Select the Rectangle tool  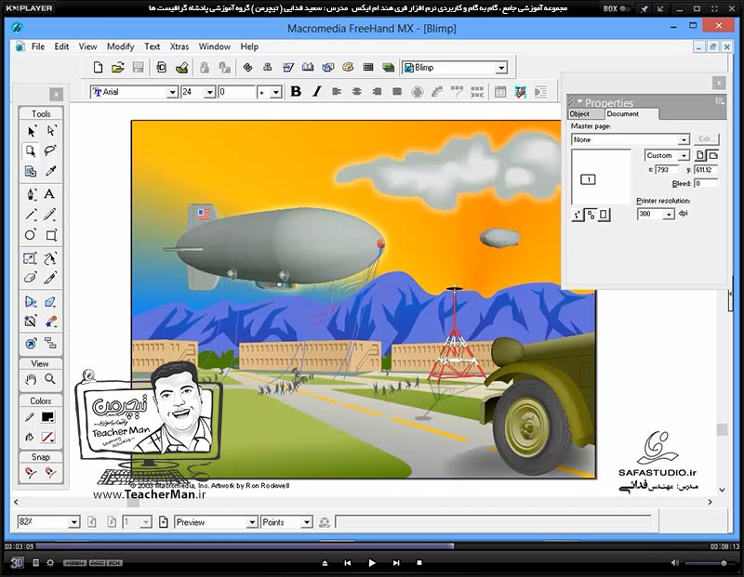point(51,235)
